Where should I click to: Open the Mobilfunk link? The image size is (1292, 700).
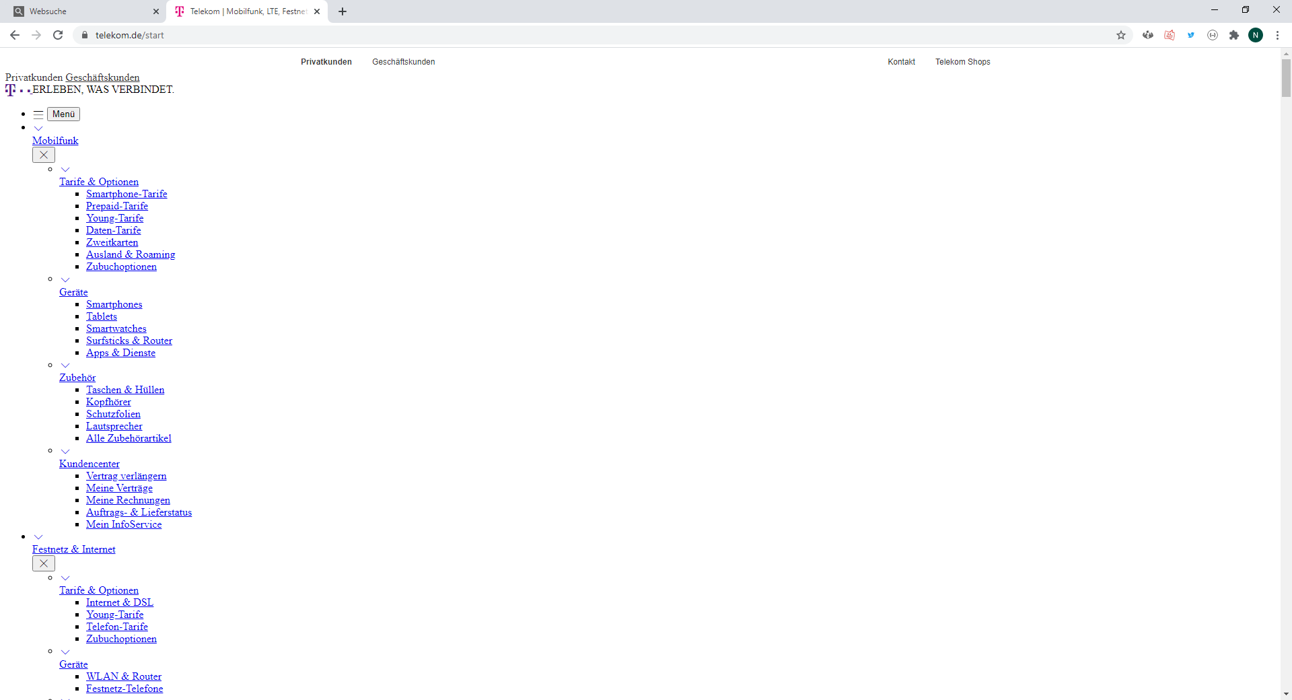(x=55, y=141)
